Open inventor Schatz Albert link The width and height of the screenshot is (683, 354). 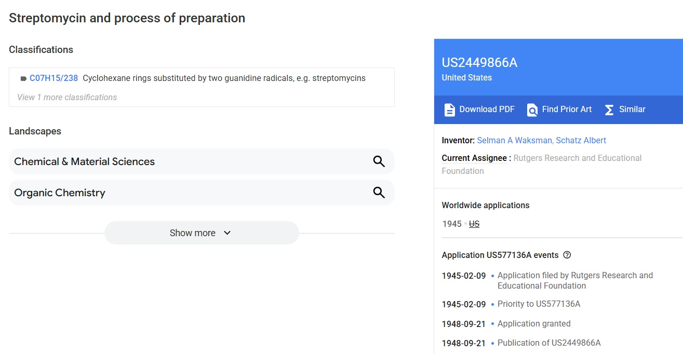coord(581,140)
